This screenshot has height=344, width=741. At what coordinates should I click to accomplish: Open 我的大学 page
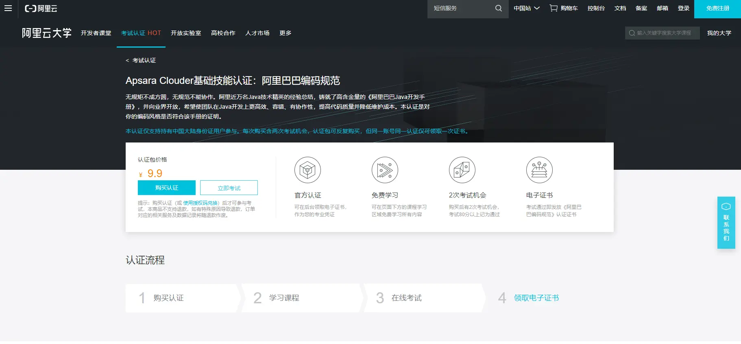pyautogui.click(x=719, y=33)
